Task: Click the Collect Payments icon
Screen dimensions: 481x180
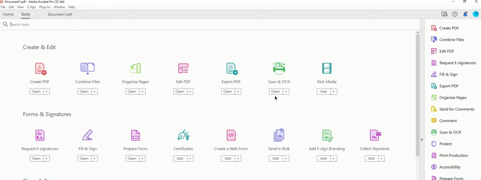Action: click(x=375, y=135)
